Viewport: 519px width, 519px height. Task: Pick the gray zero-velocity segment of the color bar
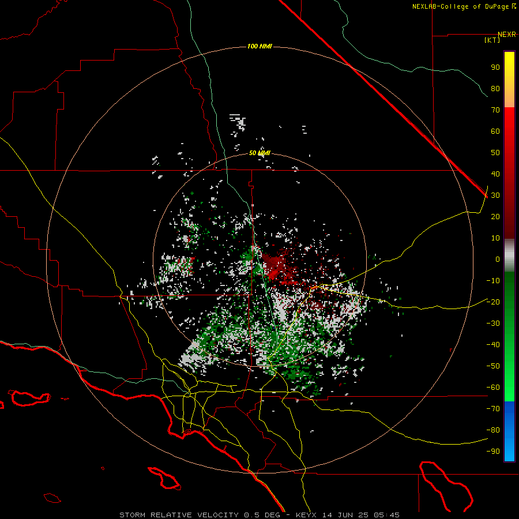(509, 255)
